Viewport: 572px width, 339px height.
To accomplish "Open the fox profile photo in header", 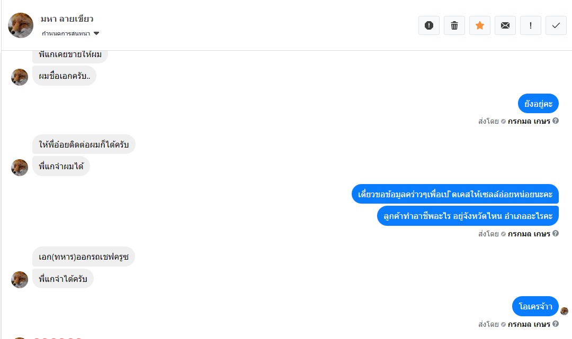I will click(21, 25).
